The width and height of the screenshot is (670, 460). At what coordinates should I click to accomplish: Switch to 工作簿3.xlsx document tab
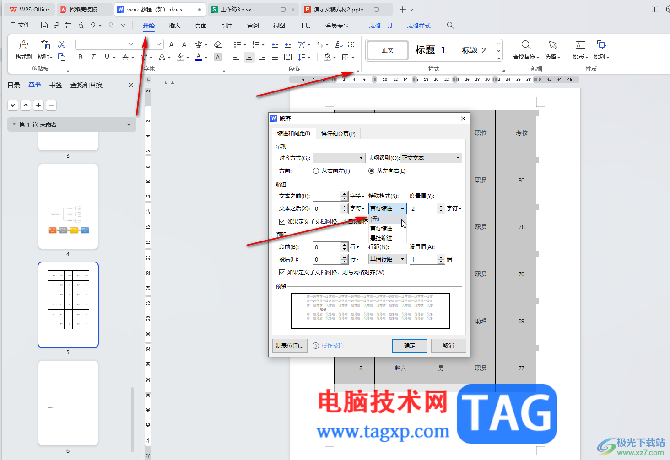254,9
